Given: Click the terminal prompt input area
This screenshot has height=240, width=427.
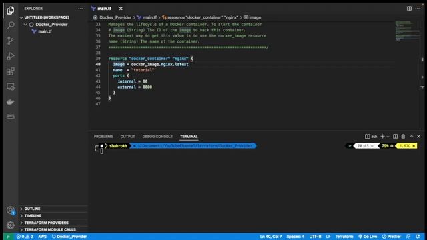Looking at the screenshot, I should click(x=101, y=151).
